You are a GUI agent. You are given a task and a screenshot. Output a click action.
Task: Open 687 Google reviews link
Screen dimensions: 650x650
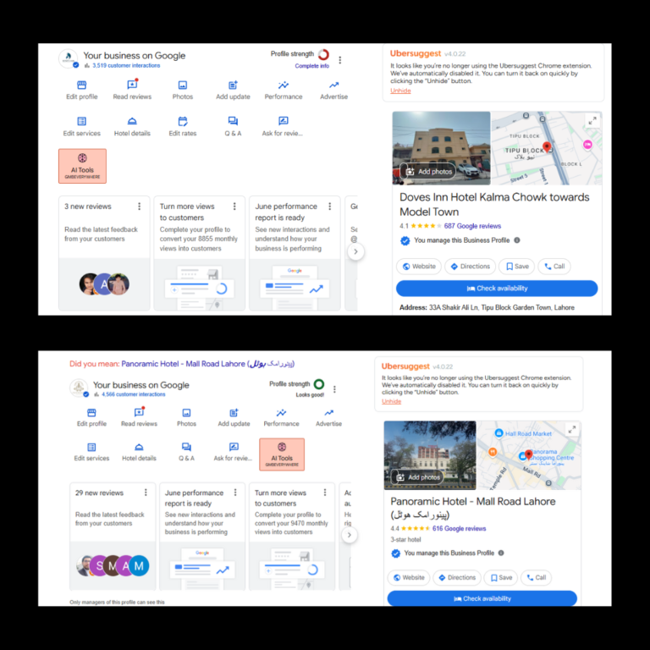point(472,226)
